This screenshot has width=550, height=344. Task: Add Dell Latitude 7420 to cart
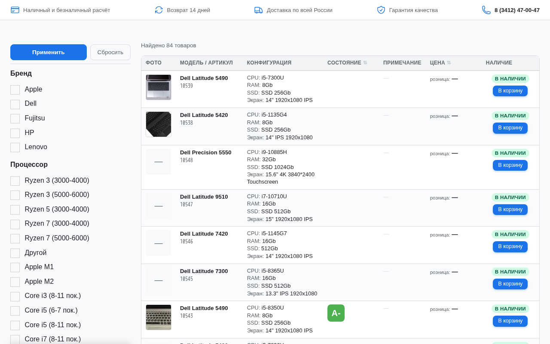pyautogui.click(x=510, y=246)
